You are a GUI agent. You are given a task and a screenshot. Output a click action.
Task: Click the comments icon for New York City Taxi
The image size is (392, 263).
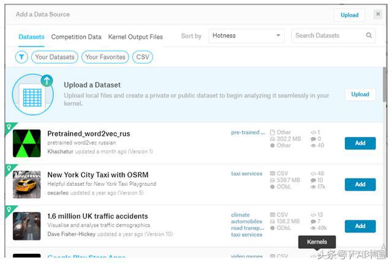pos(313,180)
